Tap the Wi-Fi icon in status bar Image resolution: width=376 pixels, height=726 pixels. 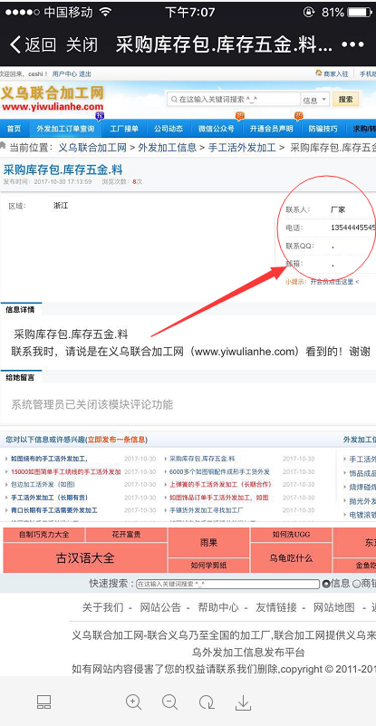tap(106, 12)
